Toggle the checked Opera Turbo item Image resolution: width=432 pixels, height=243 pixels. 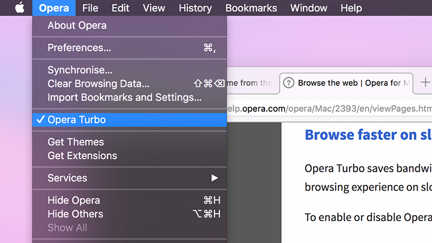(130, 119)
